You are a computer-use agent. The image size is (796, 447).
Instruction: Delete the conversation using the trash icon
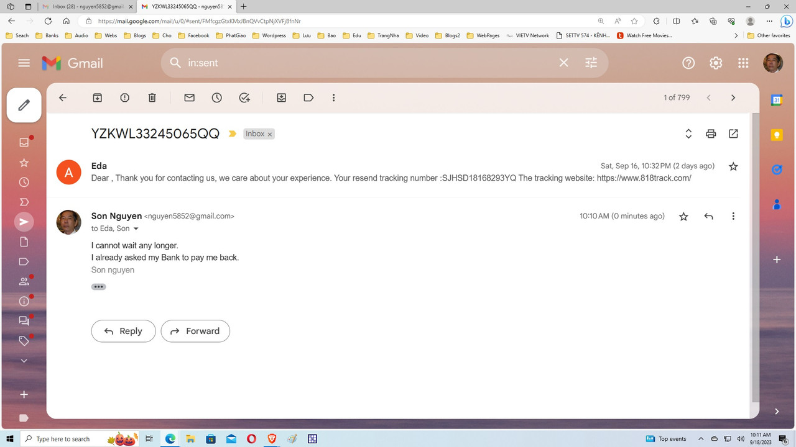(152, 97)
